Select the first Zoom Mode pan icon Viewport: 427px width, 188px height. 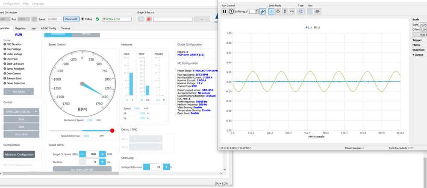[271, 11]
